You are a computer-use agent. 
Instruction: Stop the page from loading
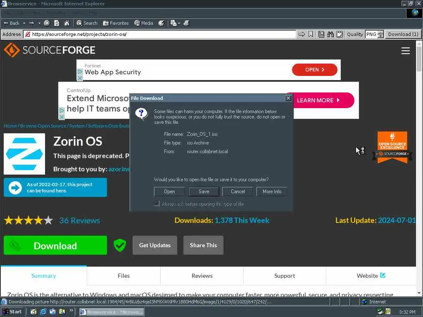(x=47, y=23)
